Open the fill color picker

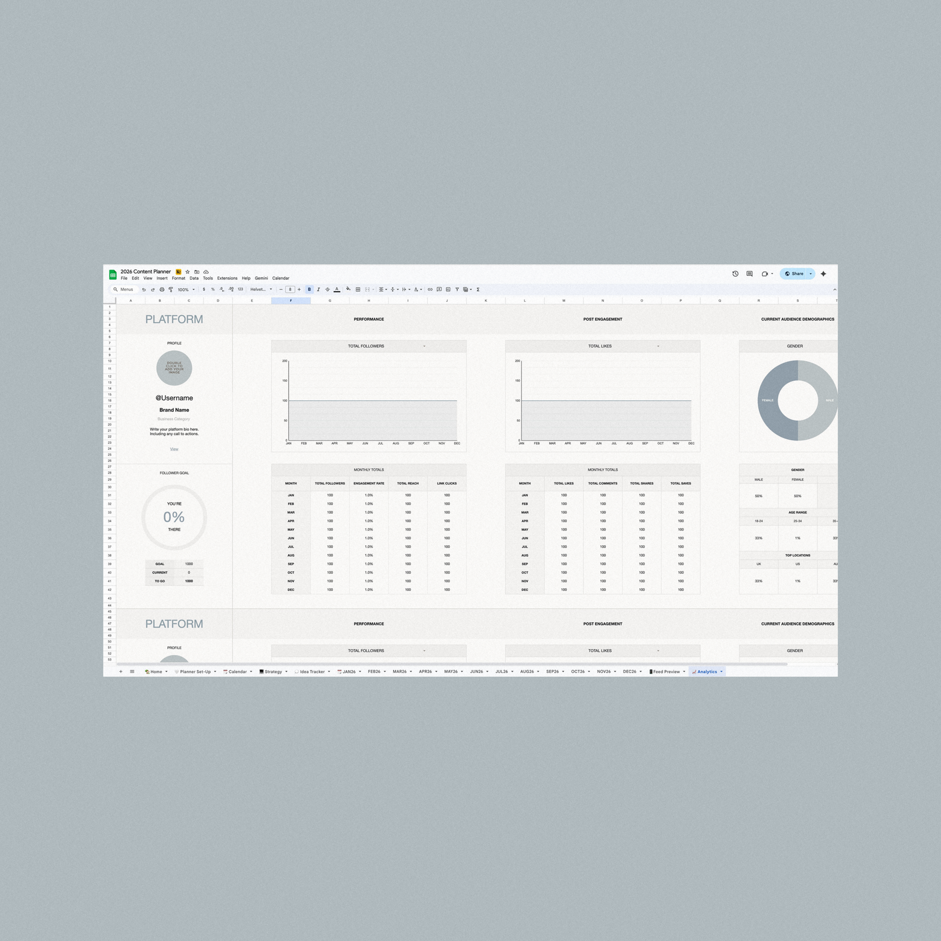(348, 290)
